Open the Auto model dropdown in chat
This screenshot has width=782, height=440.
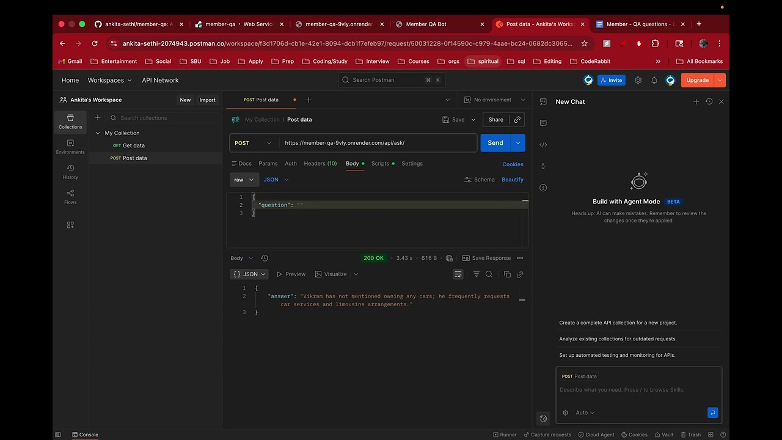(585, 413)
